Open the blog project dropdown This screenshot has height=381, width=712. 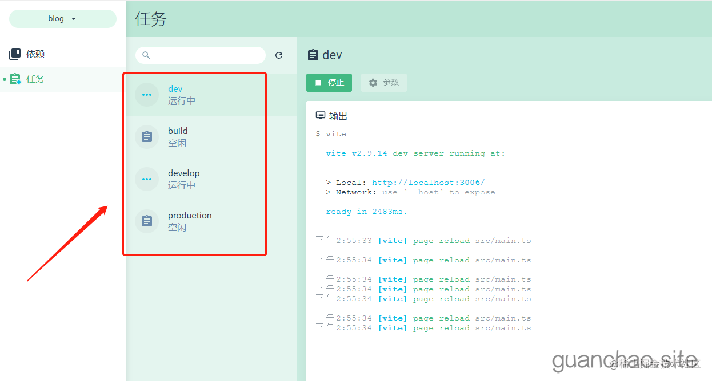[x=62, y=18]
